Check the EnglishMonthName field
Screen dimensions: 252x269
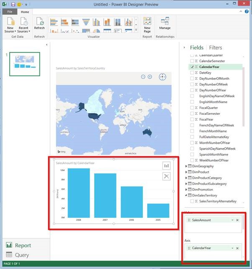192,102
